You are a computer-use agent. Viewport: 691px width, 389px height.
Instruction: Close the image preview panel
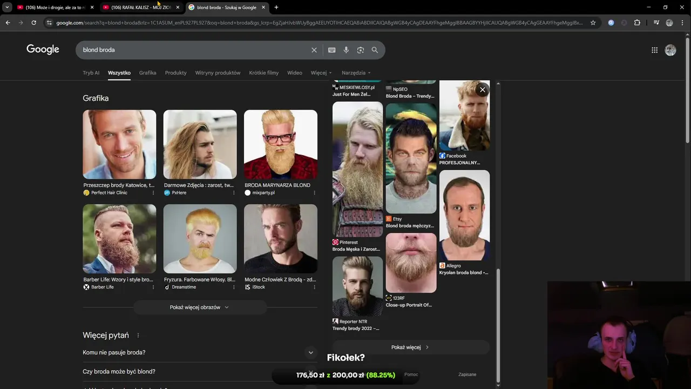click(483, 90)
